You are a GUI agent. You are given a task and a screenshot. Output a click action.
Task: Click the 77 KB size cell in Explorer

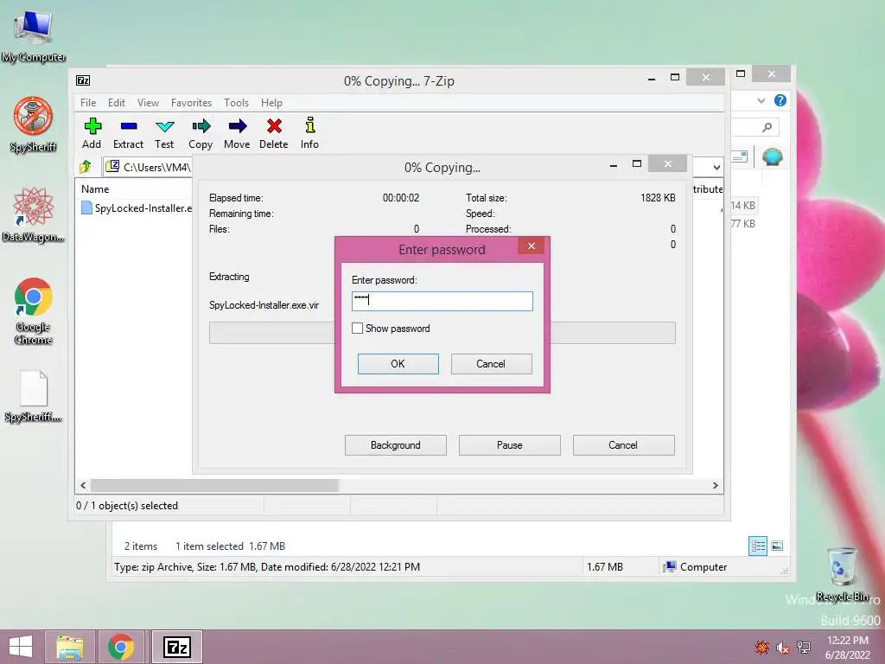pos(742,224)
